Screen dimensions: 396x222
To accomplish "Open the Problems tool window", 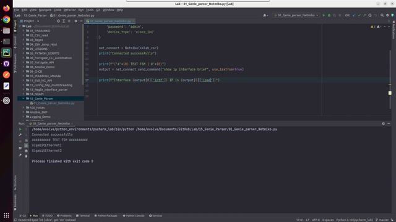I will coord(64,216).
